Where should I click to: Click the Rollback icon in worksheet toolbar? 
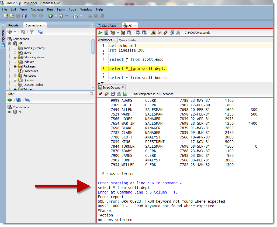144,33
